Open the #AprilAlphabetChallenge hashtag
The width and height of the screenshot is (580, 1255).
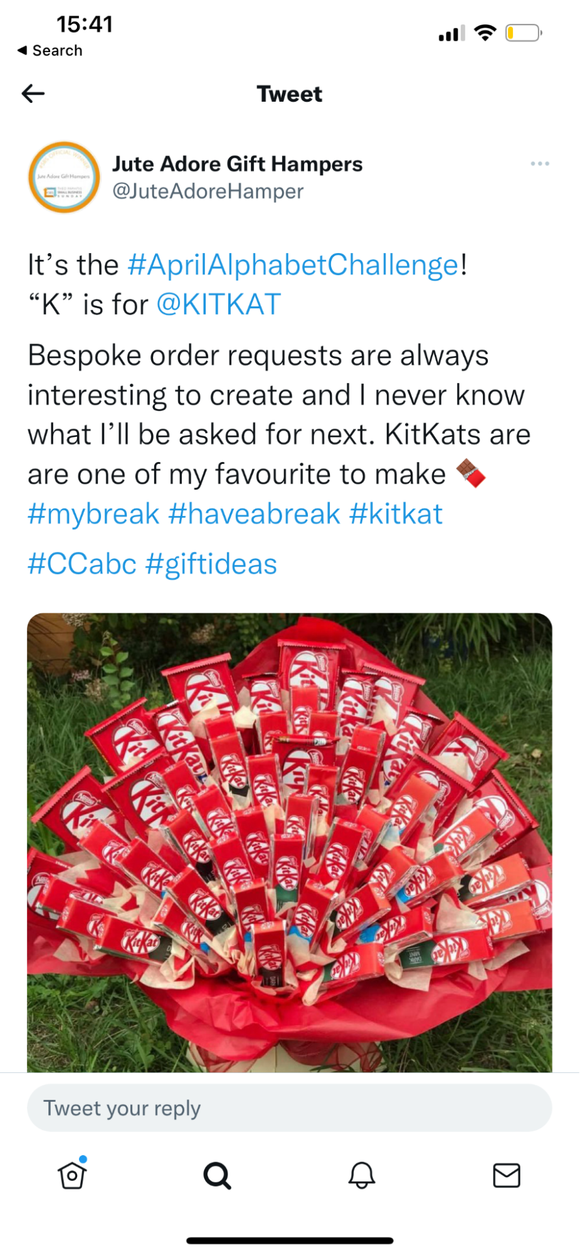(x=293, y=265)
